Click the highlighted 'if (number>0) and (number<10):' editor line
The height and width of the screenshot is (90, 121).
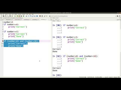tap(21, 41)
